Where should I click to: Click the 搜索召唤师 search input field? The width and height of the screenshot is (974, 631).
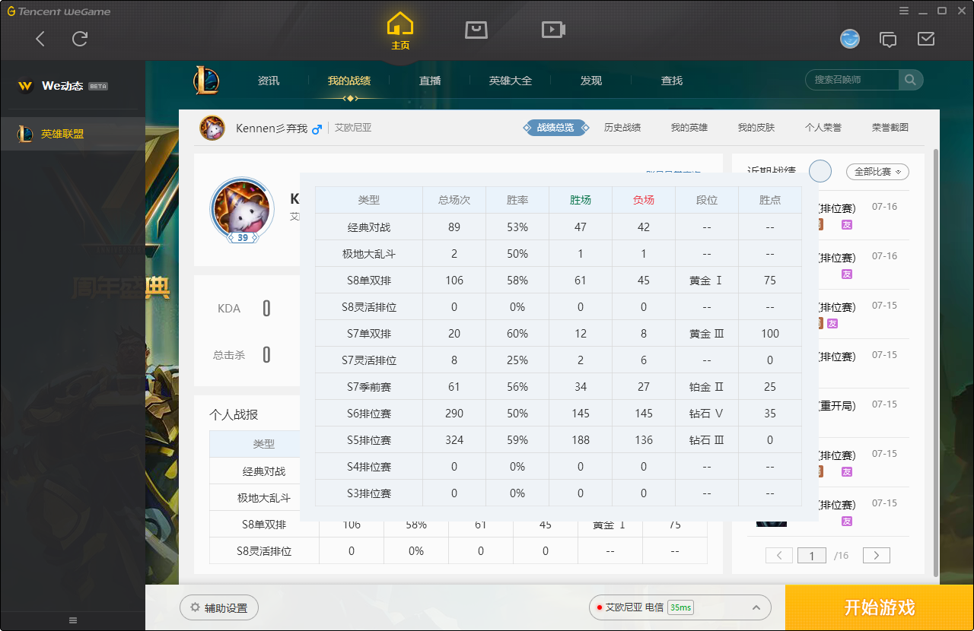click(x=852, y=80)
